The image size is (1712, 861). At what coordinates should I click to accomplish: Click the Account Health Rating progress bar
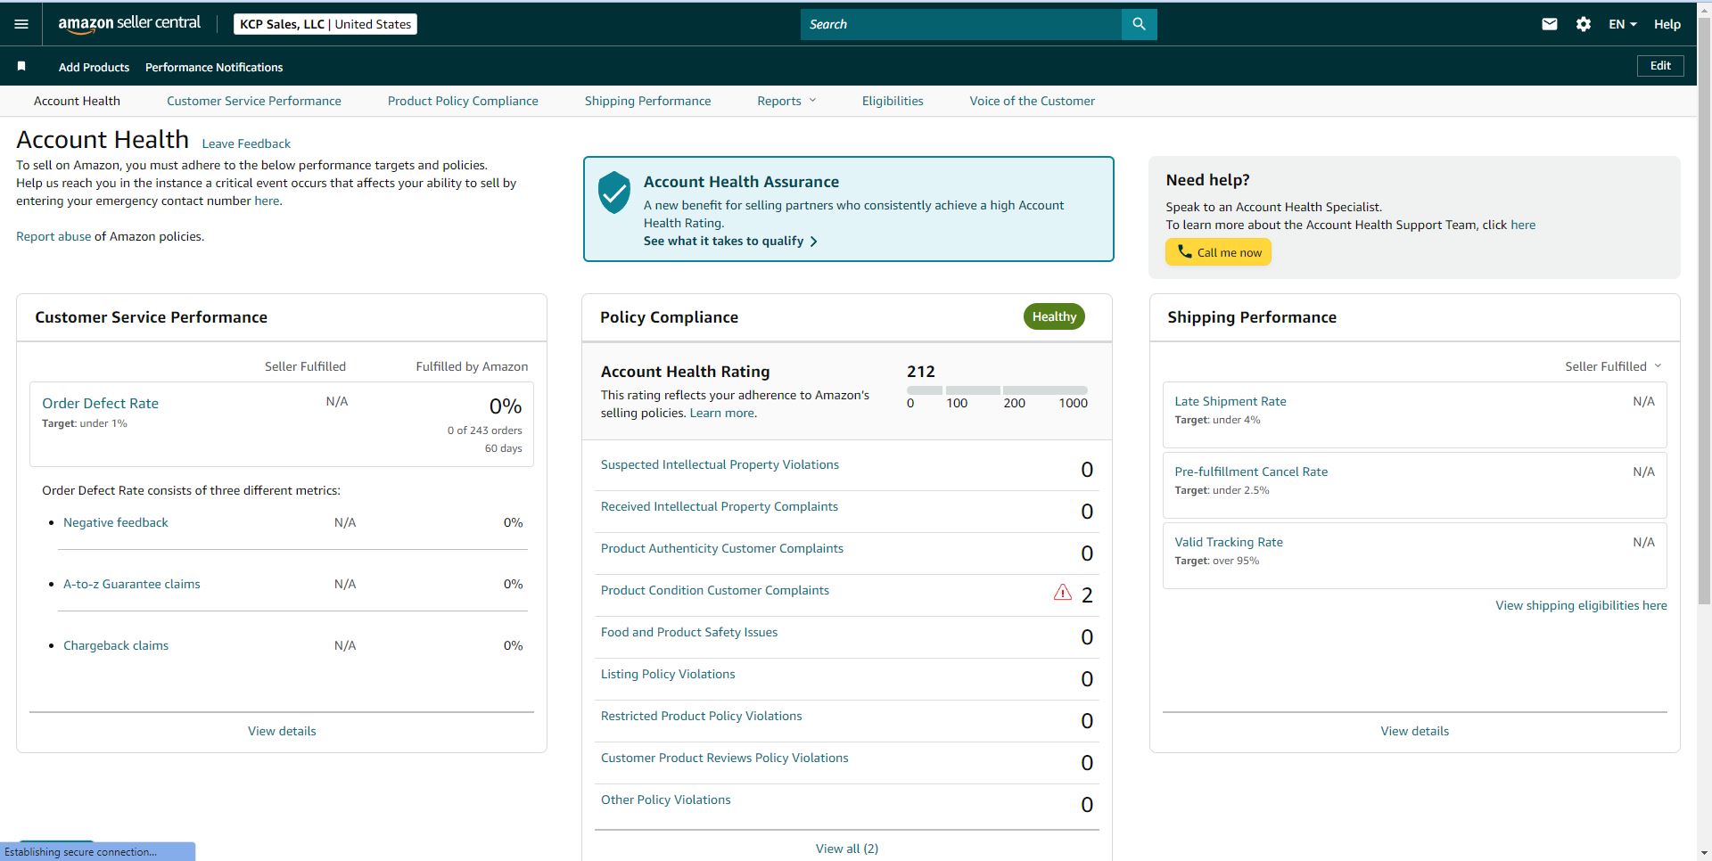point(997,390)
